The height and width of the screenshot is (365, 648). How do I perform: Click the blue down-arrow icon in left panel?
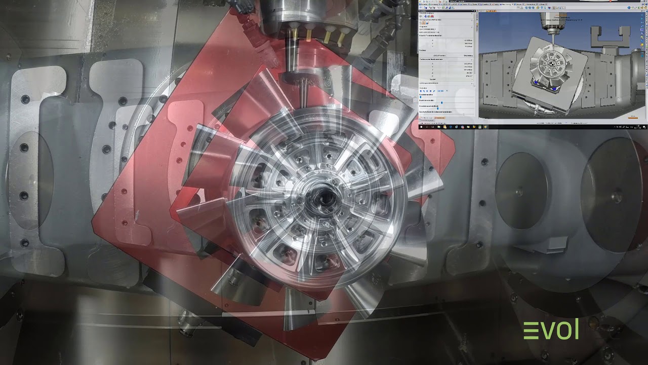(425, 16)
